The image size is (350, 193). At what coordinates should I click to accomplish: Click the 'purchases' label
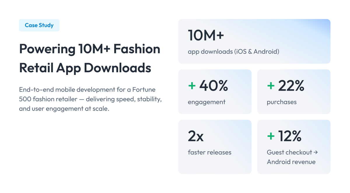click(282, 102)
